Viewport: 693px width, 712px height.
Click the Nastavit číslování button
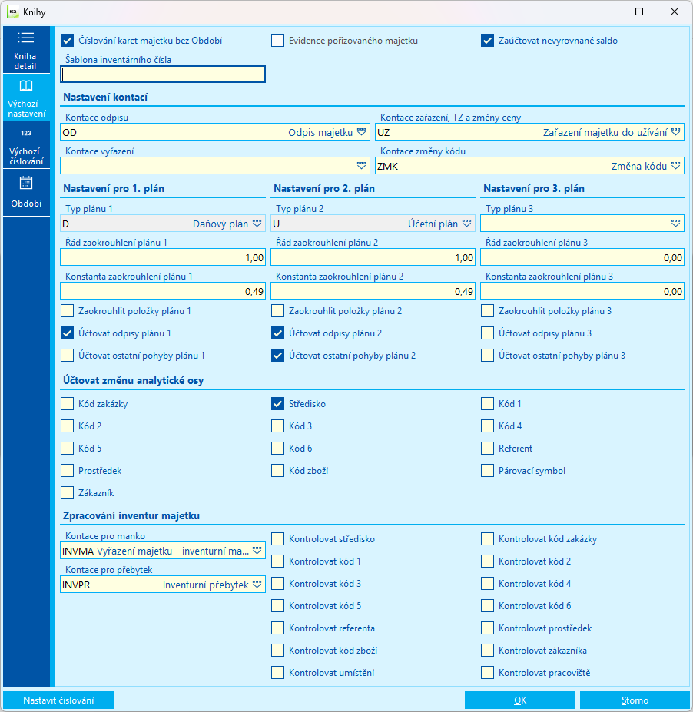point(58,700)
